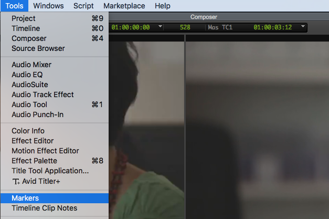This screenshot has height=219, width=329.
Task: Launch the Motion Effect Editor
Action: click(x=45, y=151)
